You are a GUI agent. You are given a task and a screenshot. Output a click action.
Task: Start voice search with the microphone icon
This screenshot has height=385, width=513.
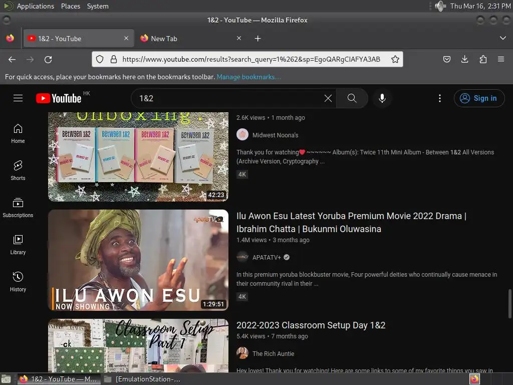click(x=382, y=98)
